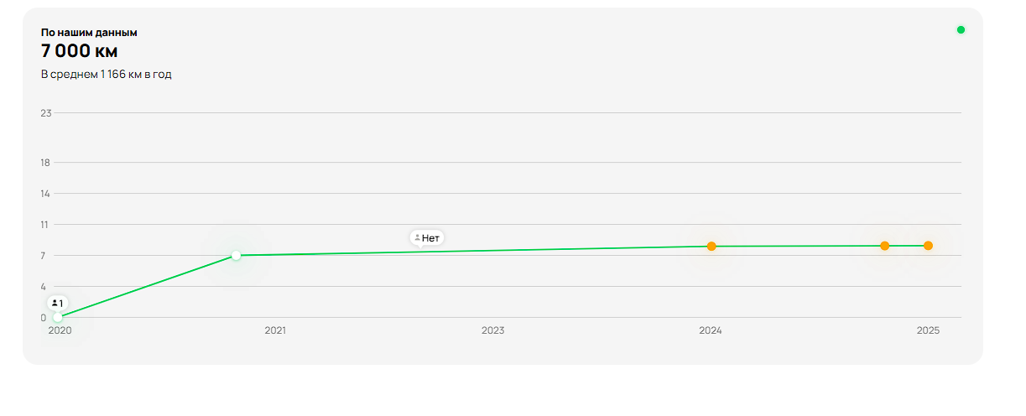Click the 2021 year label on the axis
Screen dimensions: 1026x416
[275, 330]
